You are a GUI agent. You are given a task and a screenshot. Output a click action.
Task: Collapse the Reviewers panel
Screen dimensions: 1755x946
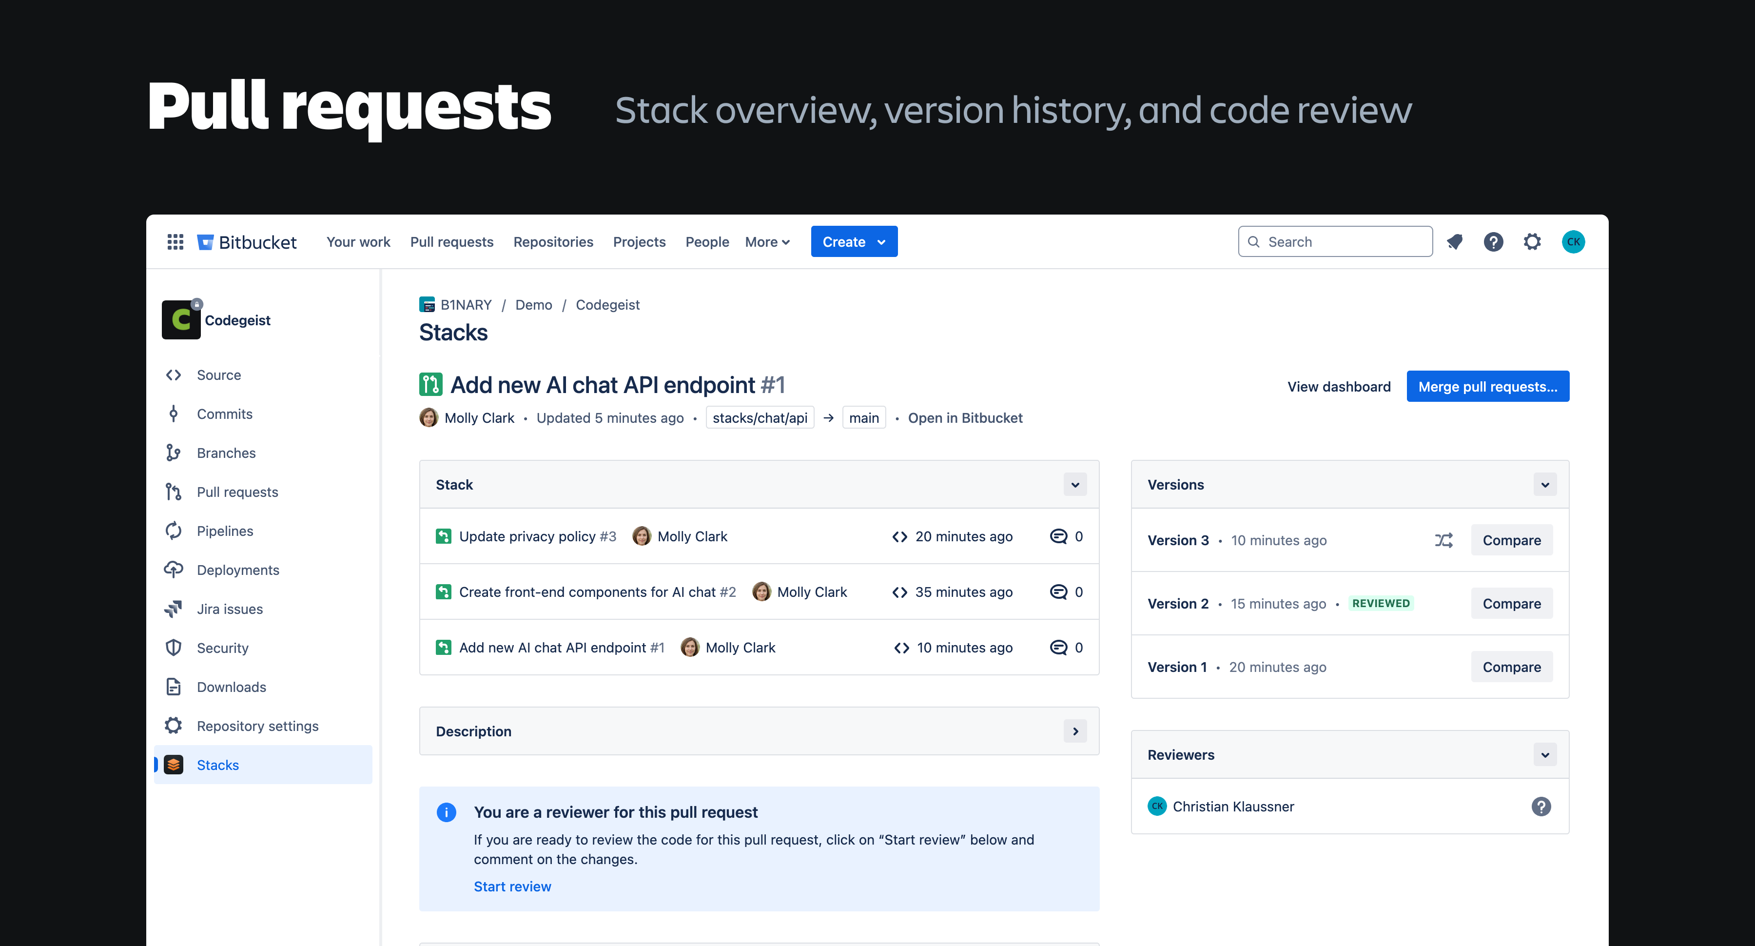click(x=1545, y=754)
